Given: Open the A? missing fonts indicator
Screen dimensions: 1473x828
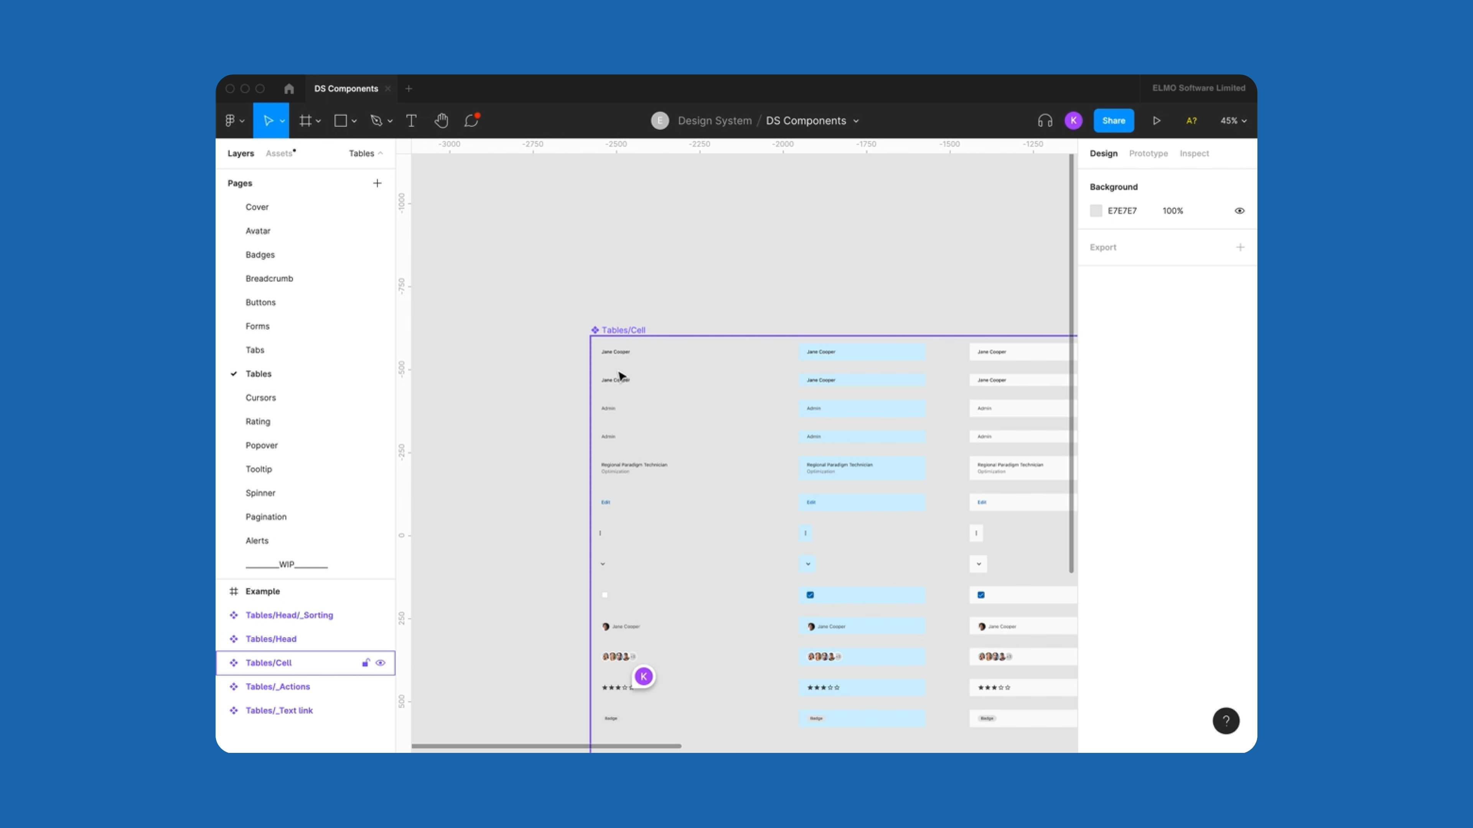Looking at the screenshot, I should point(1191,121).
